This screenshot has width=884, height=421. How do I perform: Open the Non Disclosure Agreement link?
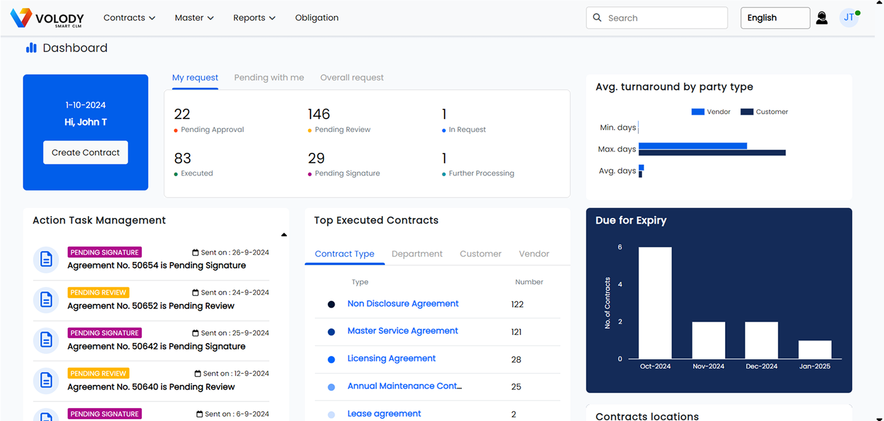click(x=403, y=304)
